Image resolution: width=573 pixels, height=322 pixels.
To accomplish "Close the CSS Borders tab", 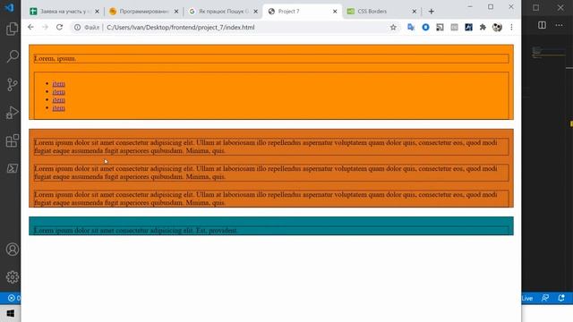I will tap(414, 12).
